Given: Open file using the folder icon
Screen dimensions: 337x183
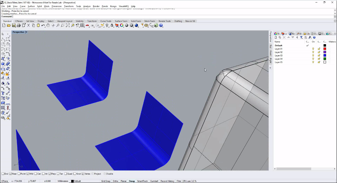Looking at the screenshot, I should coord(9,25).
